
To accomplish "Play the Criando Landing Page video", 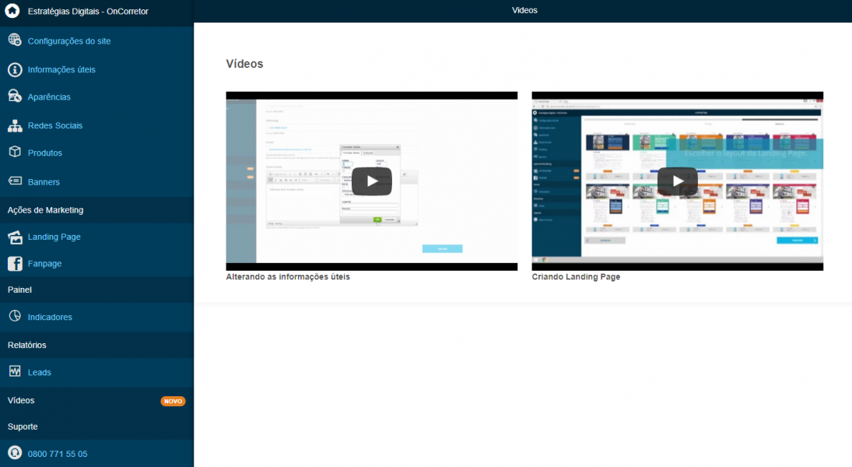I will pos(678,181).
